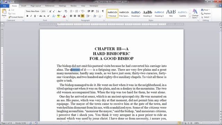The width and height of the screenshot is (222, 125).
Task: Open the shading color dropdown
Action: click(x=97, y=16)
